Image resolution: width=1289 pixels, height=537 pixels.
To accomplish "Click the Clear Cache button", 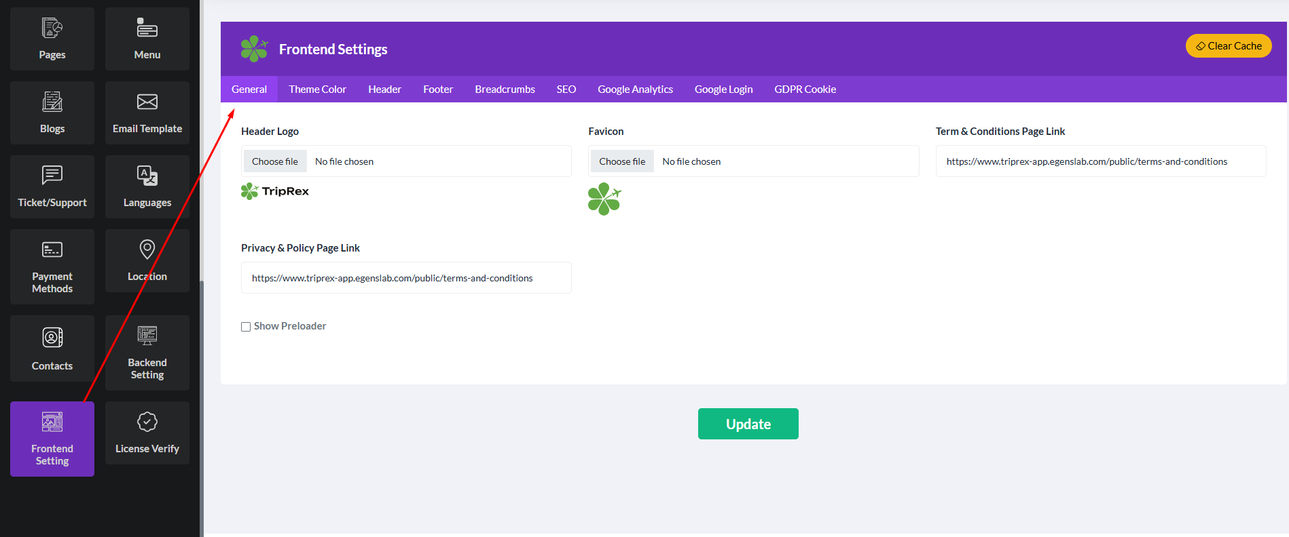I will click(x=1228, y=46).
